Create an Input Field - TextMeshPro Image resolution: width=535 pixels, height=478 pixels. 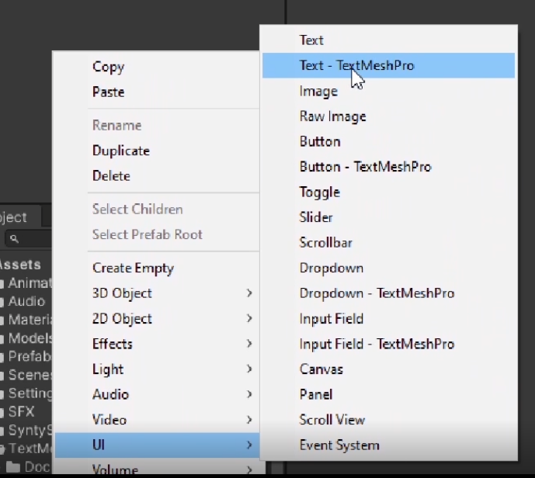pos(377,344)
